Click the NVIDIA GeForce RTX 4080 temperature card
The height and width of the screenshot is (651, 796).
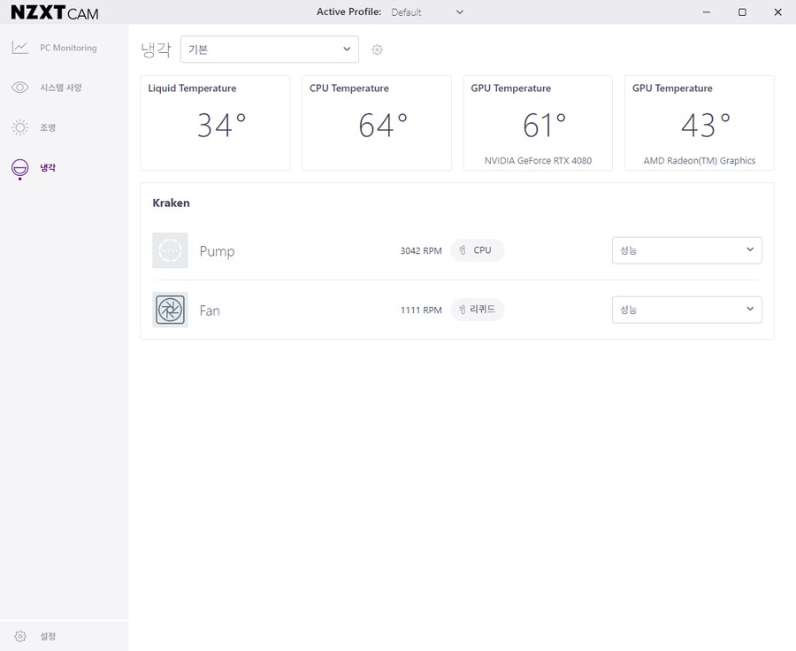tap(538, 123)
